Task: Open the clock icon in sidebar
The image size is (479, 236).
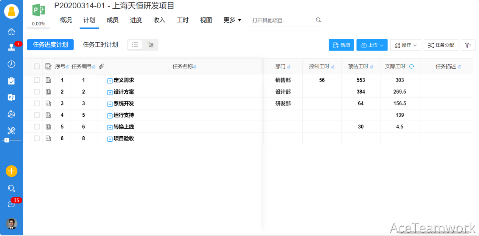Action: click(11, 64)
